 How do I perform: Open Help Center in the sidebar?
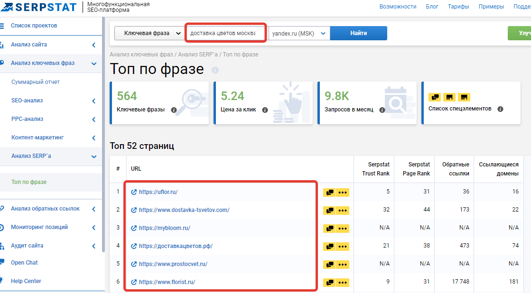coord(26,281)
